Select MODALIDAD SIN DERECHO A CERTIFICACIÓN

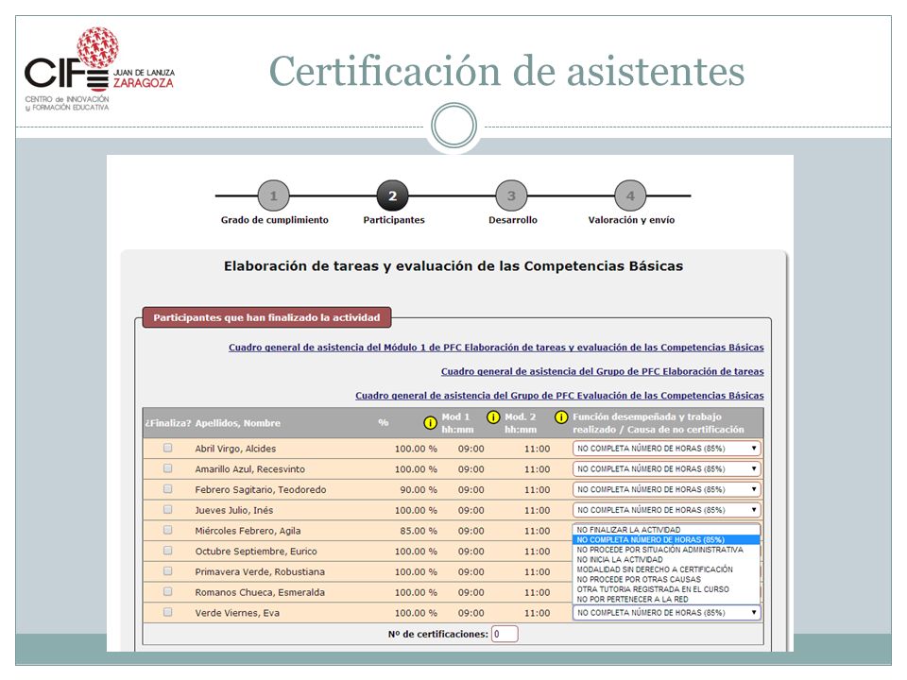pyautogui.click(x=666, y=569)
